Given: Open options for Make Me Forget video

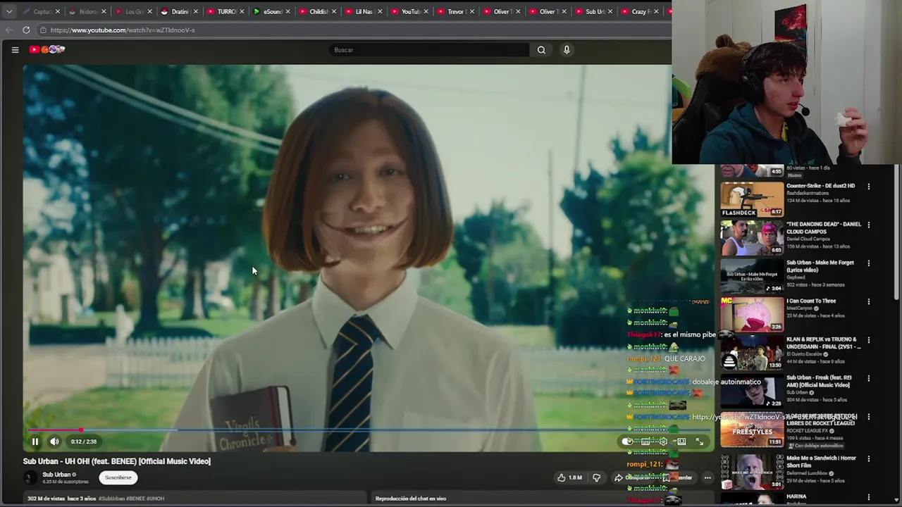Looking at the screenshot, I should tap(868, 263).
